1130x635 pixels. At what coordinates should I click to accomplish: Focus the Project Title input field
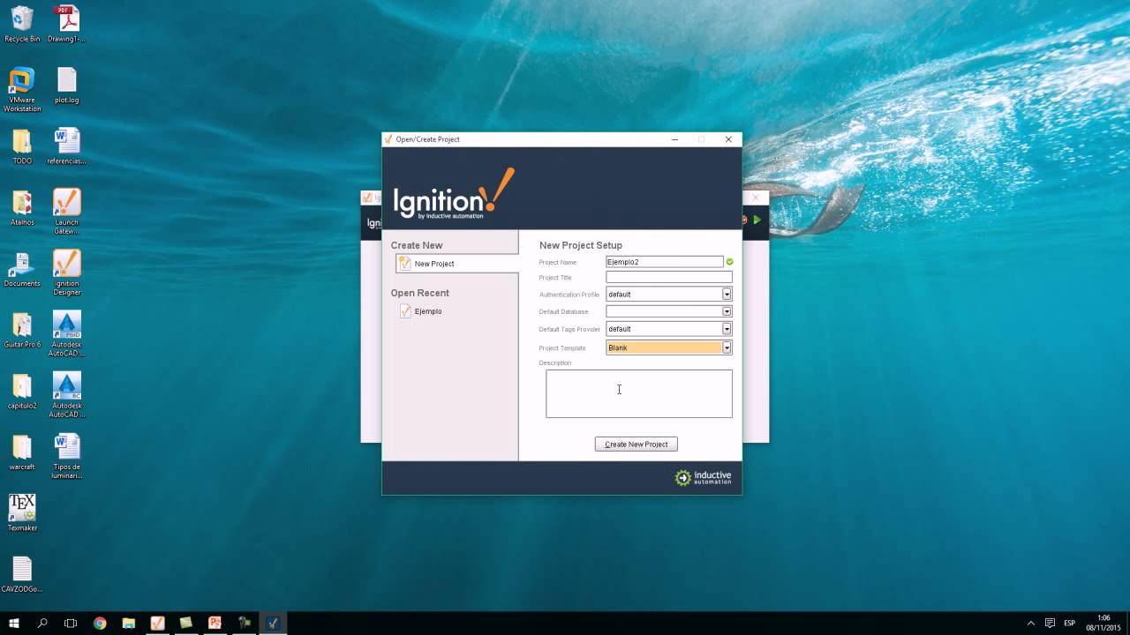pos(668,277)
